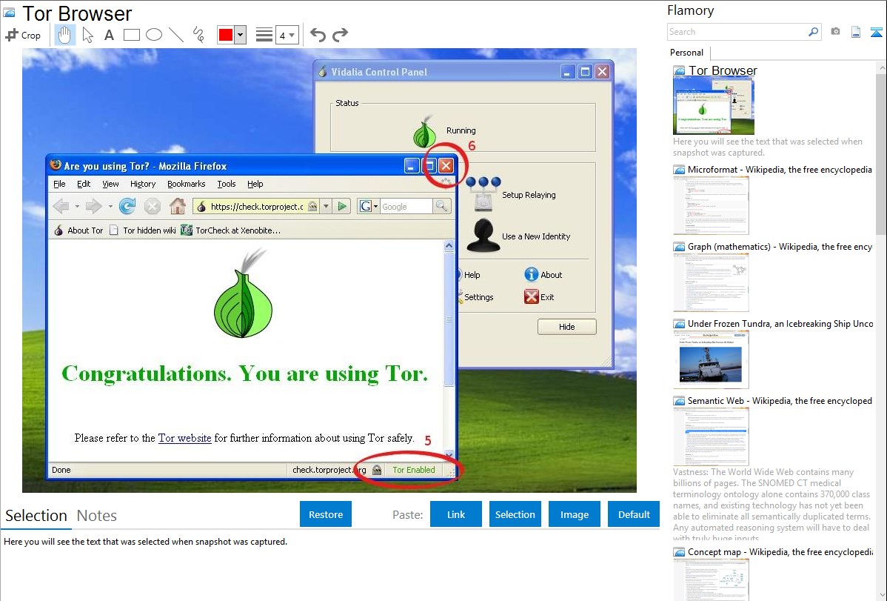This screenshot has height=601, width=887.
Task: Click the Paste Image button
Action: (x=574, y=514)
